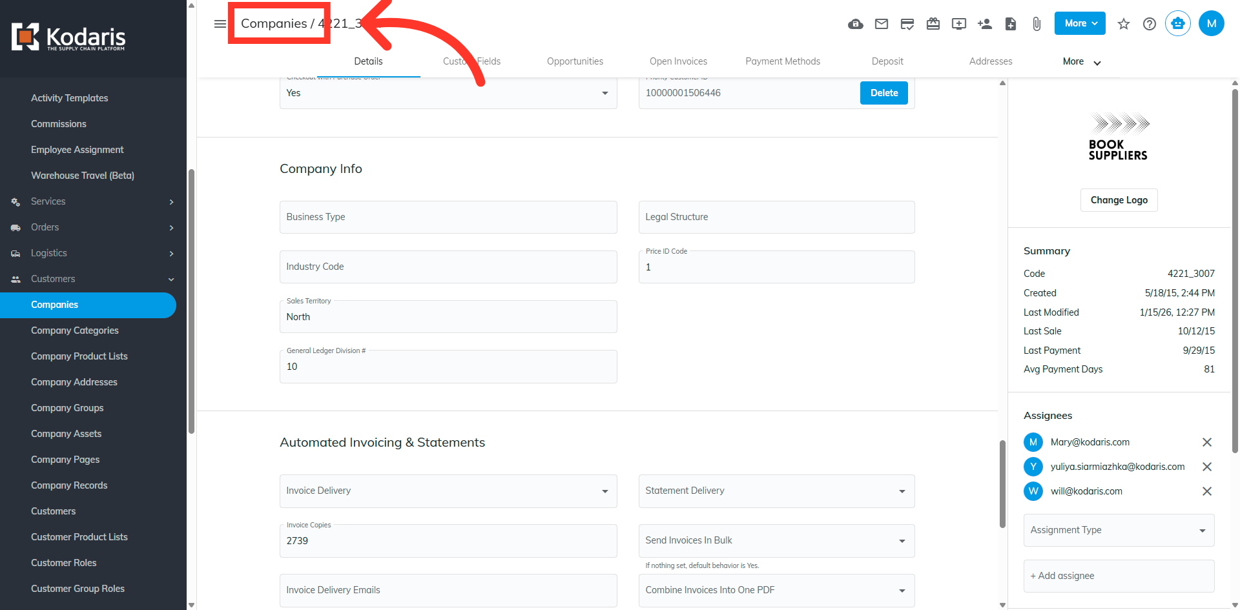Click the Change Logo button
Screen dimensions: 1240x610
tap(1119, 200)
